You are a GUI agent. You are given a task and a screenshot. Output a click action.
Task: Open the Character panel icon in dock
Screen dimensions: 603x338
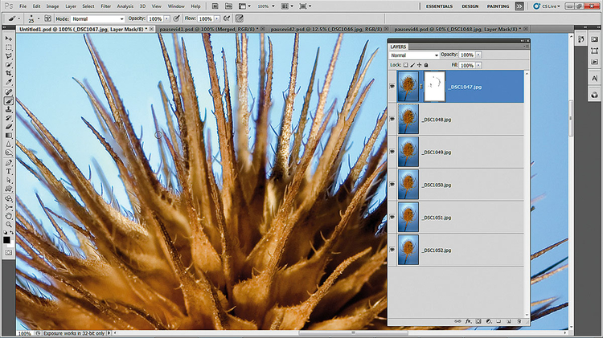[x=594, y=79]
